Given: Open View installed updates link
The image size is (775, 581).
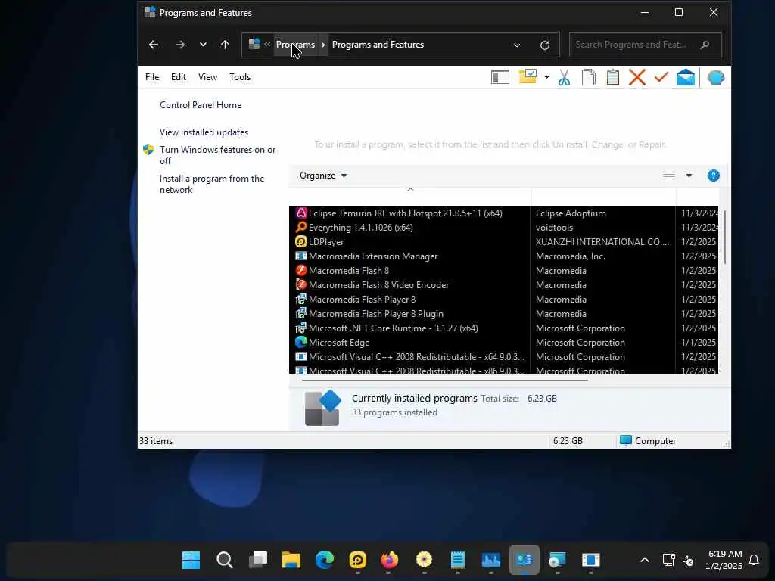Looking at the screenshot, I should (x=204, y=132).
